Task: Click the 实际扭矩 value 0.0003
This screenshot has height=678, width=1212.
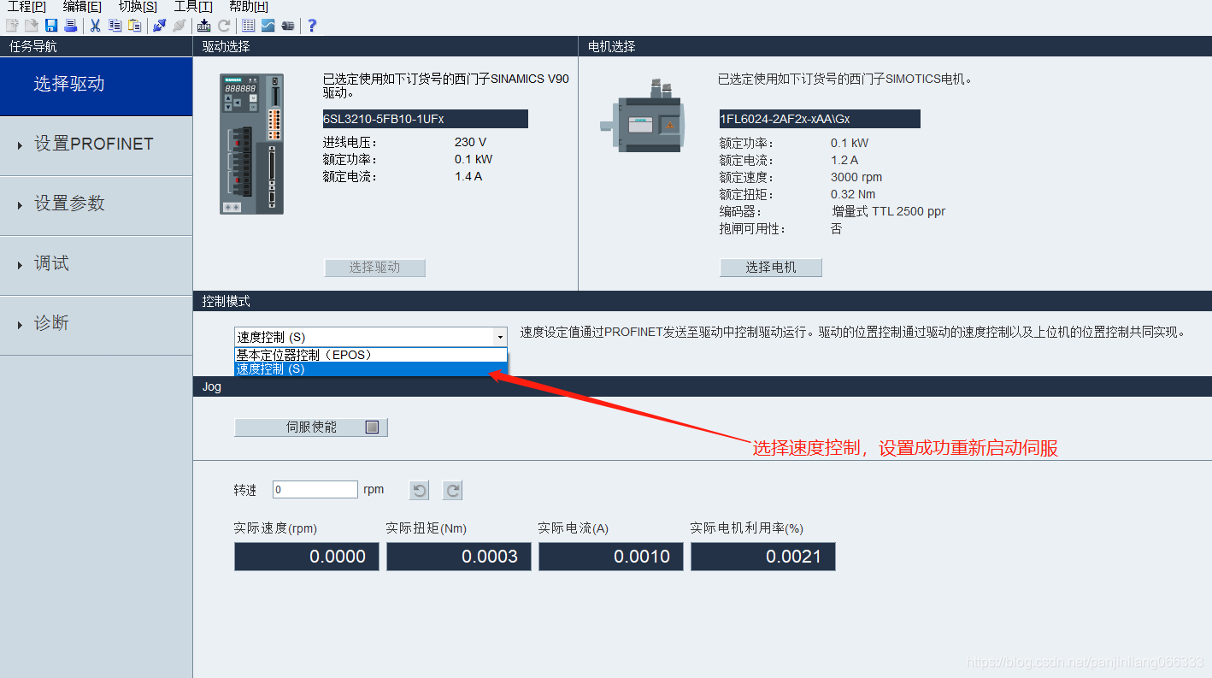Action: (459, 557)
